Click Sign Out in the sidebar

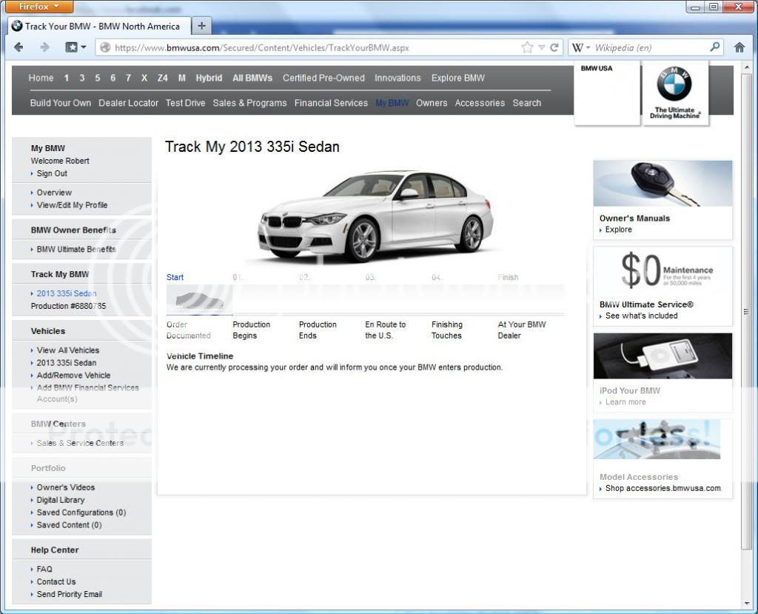click(50, 173)
